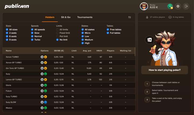Click the ring tables icon

click(x=170, y=17)
